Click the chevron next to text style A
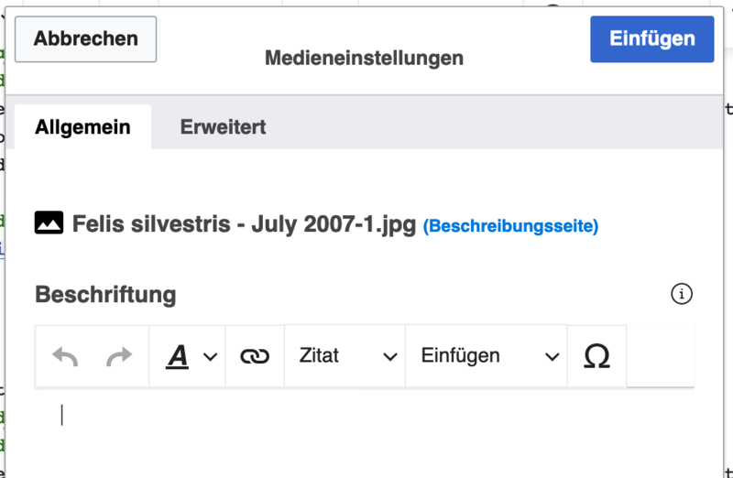This screenshot has width=733, height=478. click(x=210, y=356)
